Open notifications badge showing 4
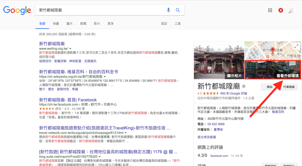 tap(281, 10)
